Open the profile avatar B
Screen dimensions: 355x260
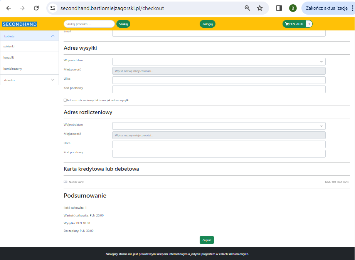pyautogui.click(x=293, y=8)
